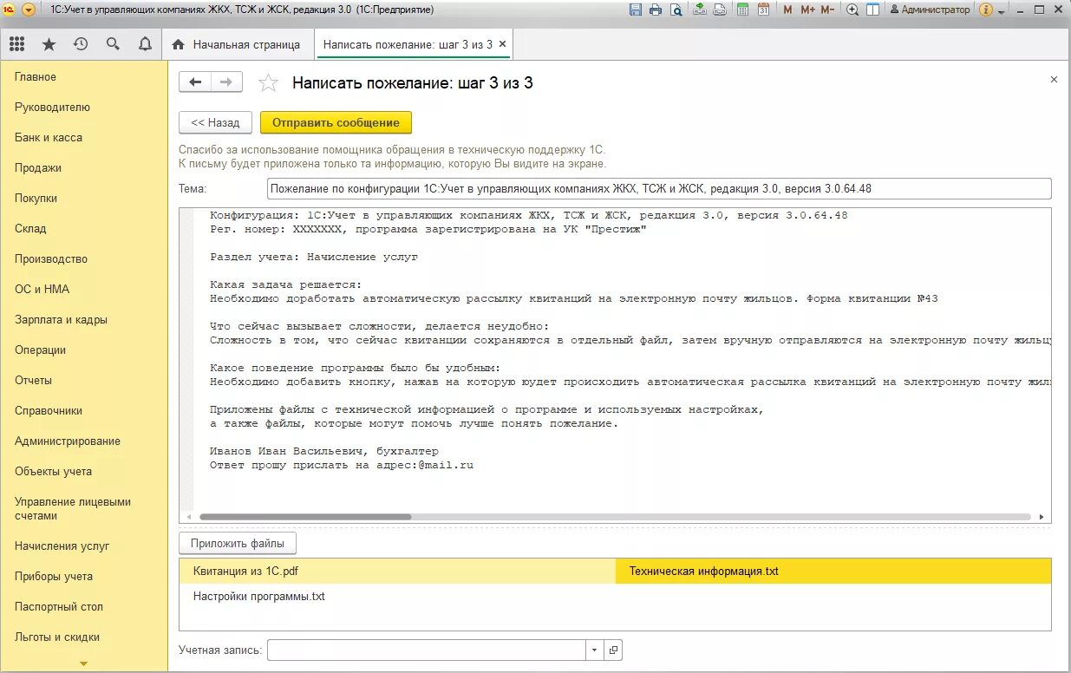Click the search magnifier icon
This screenshot has width=1071, height=673.
pos(113,44)
